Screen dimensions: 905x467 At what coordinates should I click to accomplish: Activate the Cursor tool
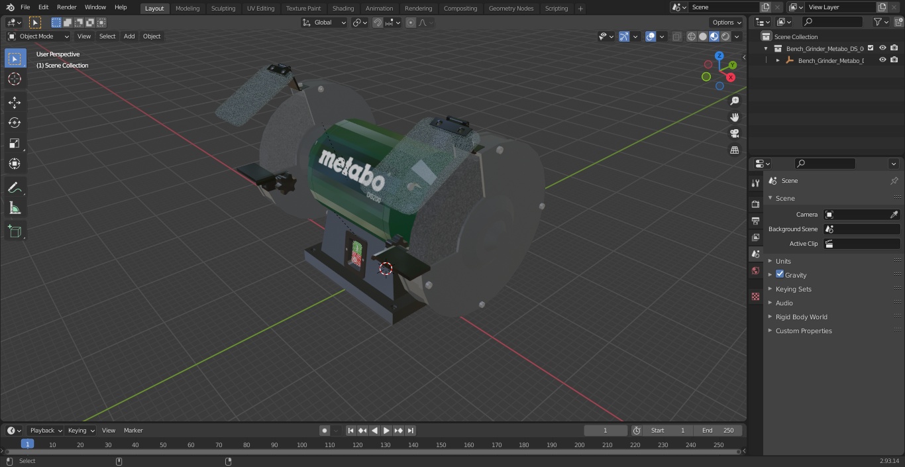click(15, 79)
